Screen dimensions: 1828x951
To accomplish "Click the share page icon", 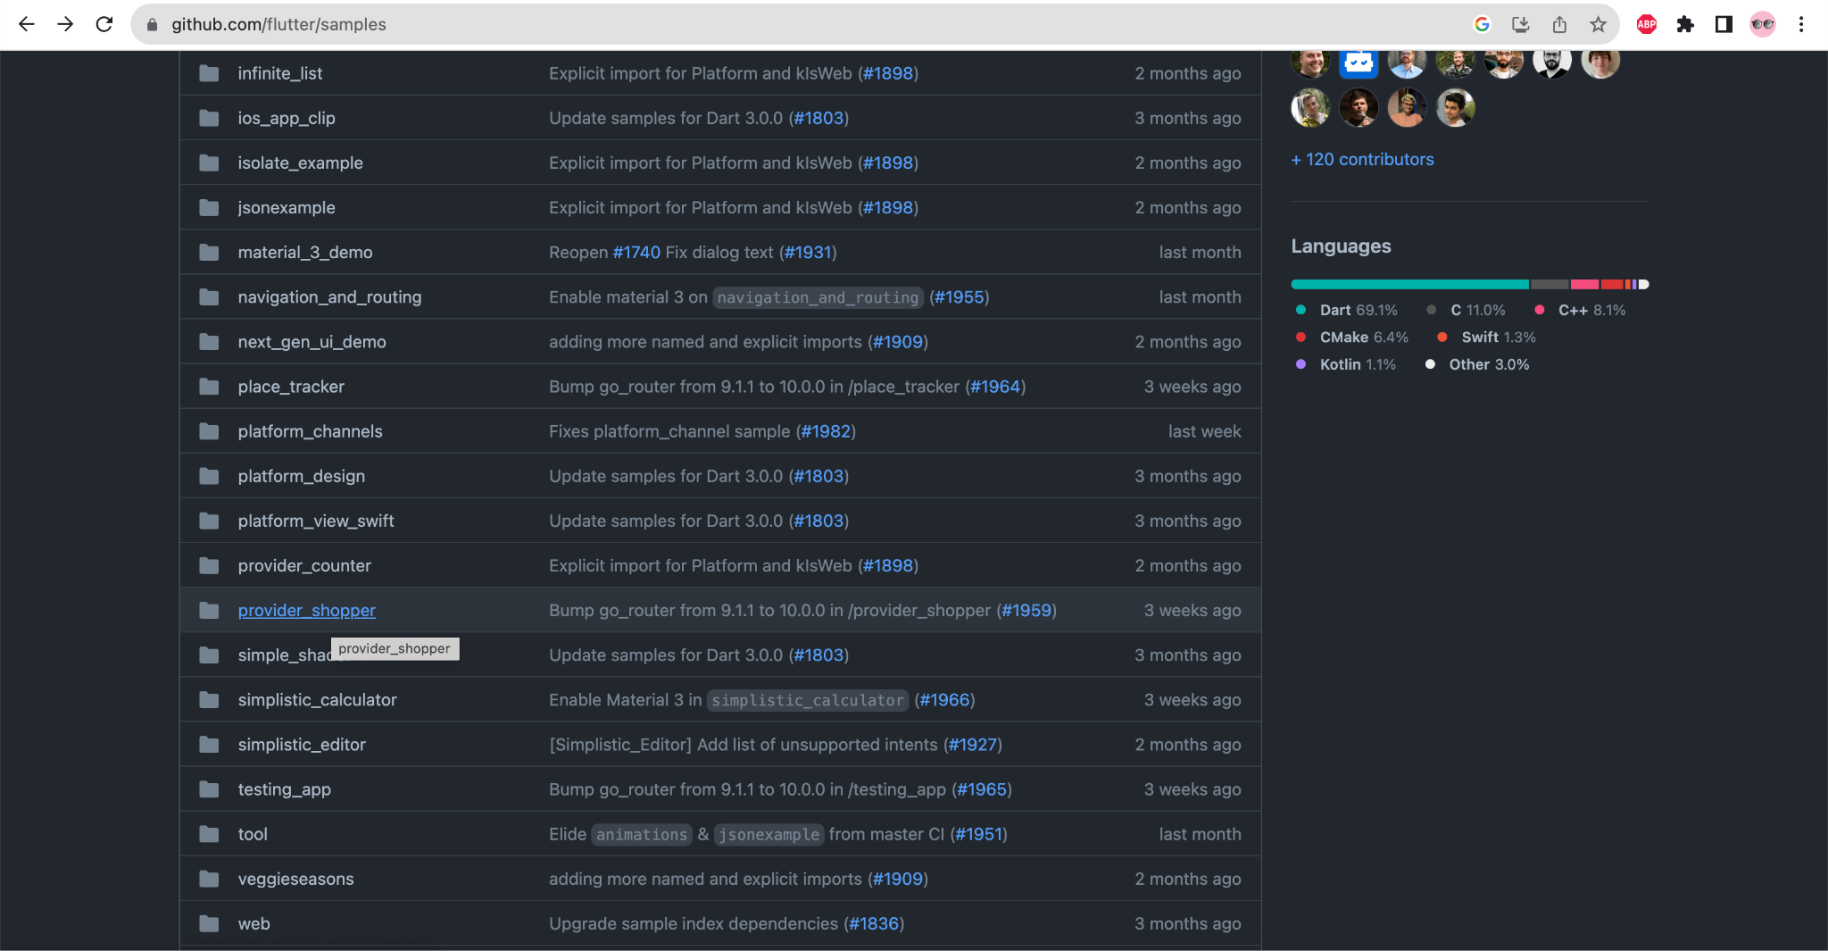I will point(1559,24).
